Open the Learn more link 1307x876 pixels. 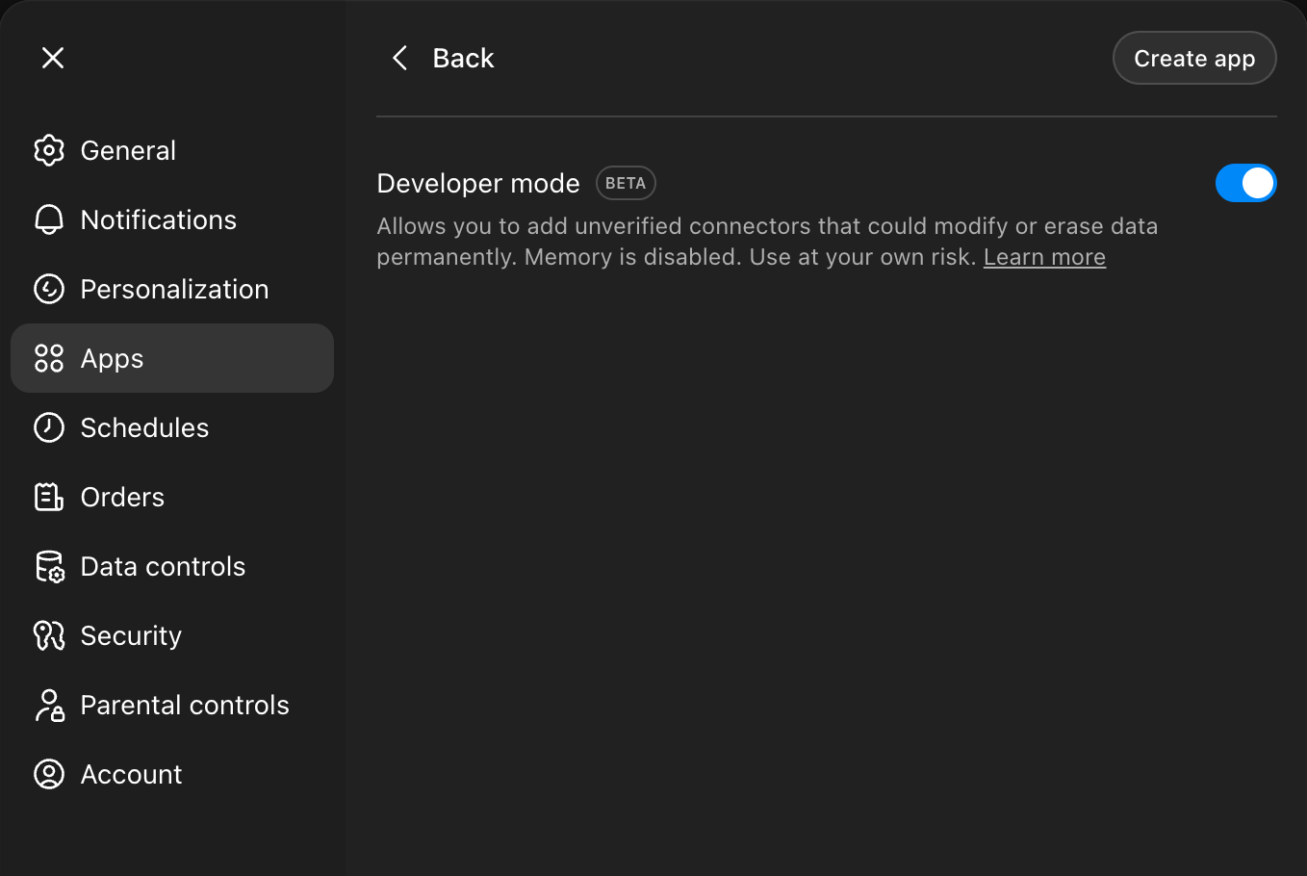[x=1044, y=257]
